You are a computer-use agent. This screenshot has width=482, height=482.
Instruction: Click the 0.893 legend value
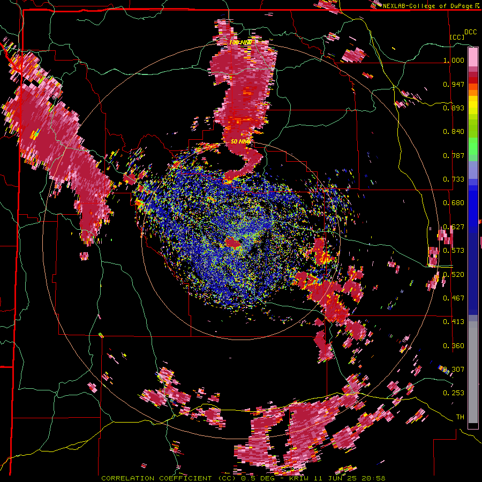[x=454, y=108]
